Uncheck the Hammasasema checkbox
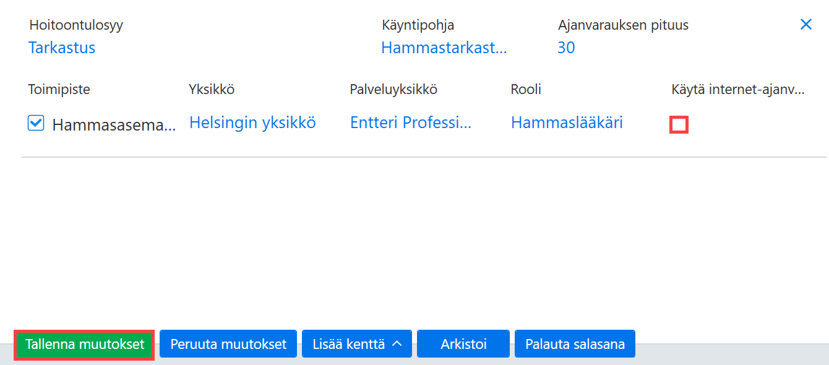829x365 pixels. tap(36, 124)
